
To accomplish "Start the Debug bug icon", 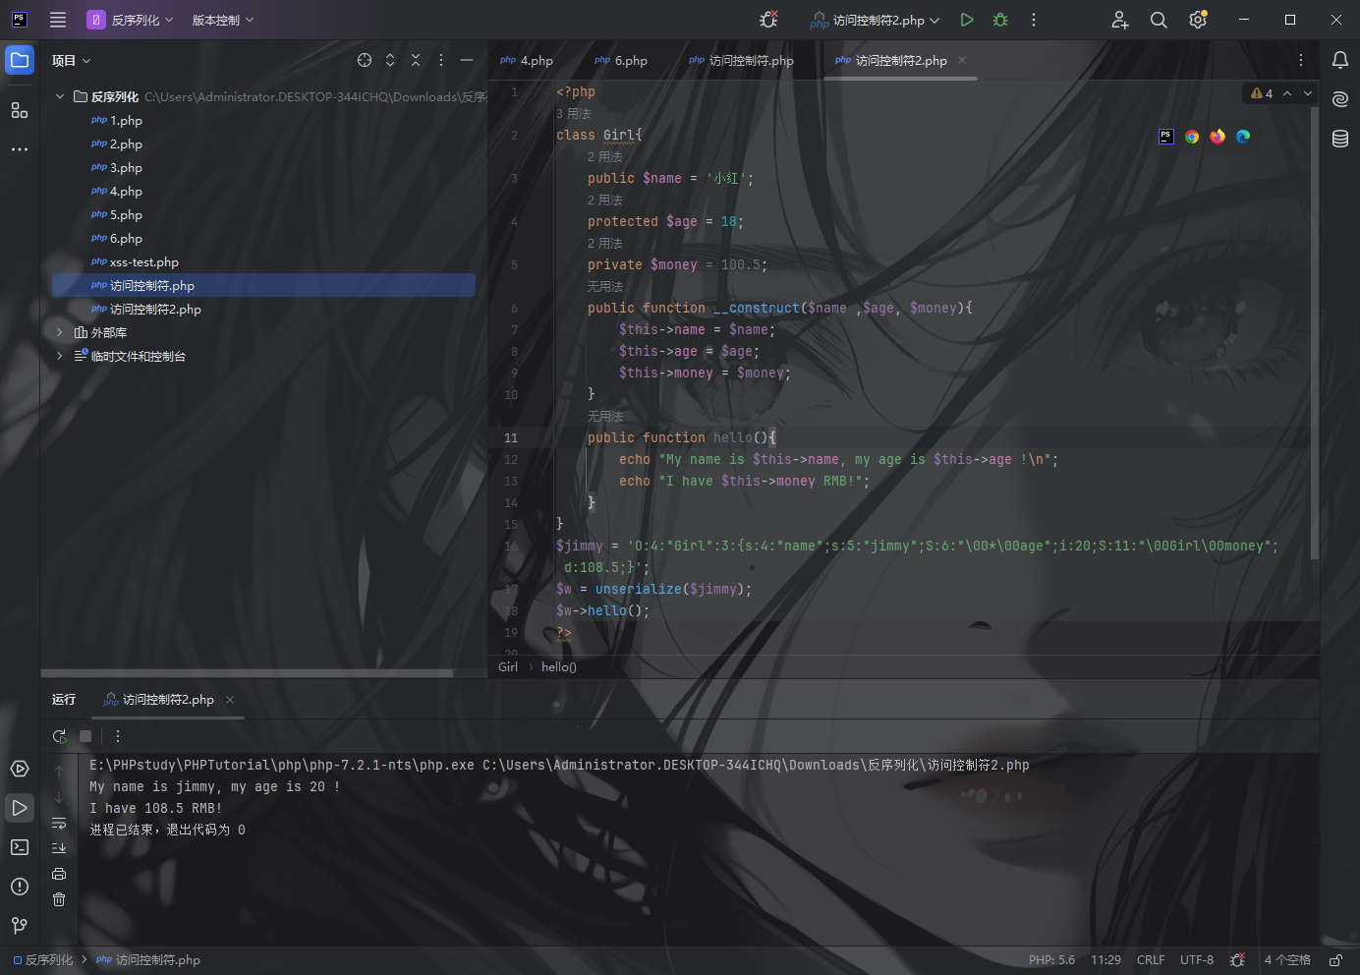I will [x=1000, y=20].
